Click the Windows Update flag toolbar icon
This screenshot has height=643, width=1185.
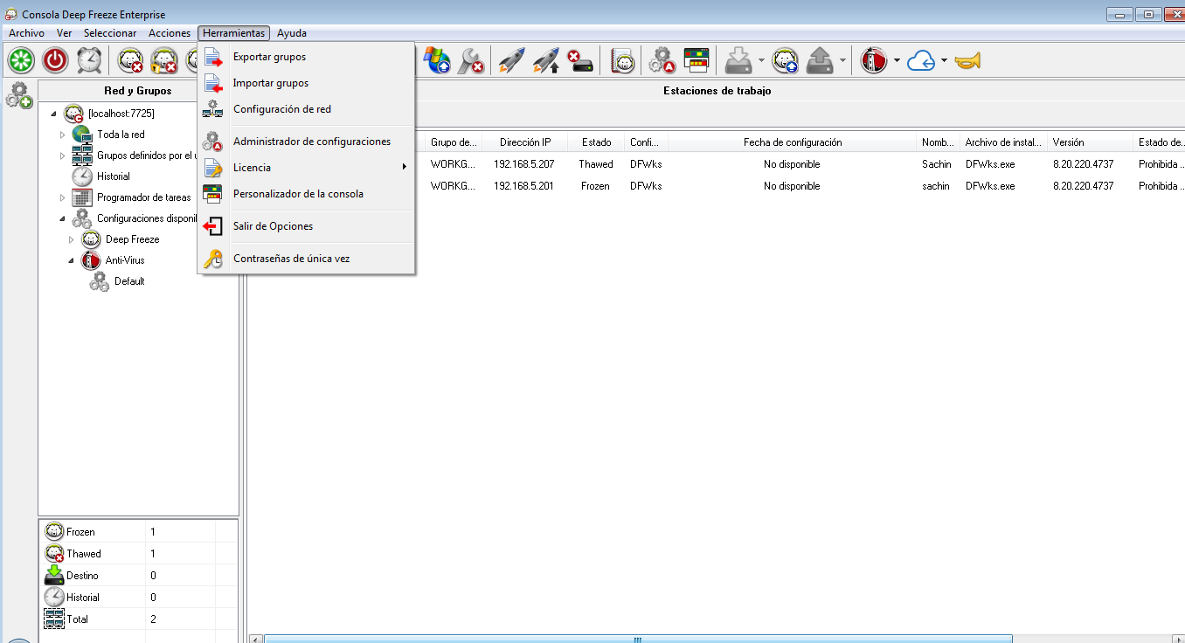click(x=437, y=60)
